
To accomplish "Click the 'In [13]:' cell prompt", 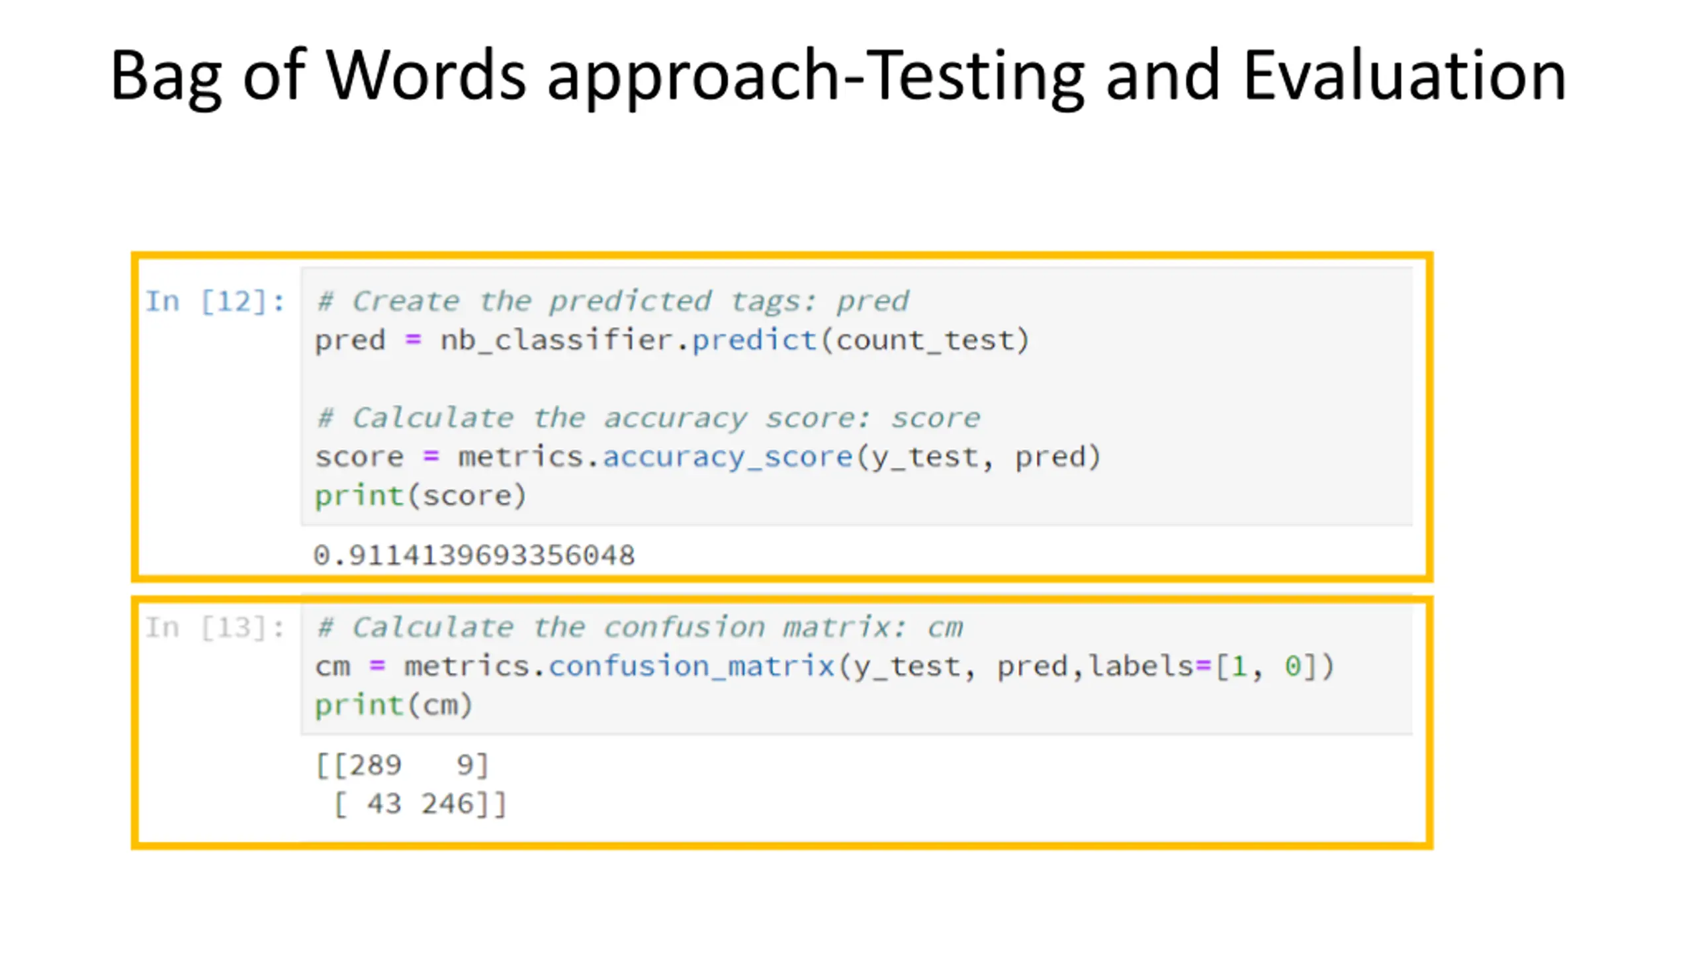I will pos(216,627).
